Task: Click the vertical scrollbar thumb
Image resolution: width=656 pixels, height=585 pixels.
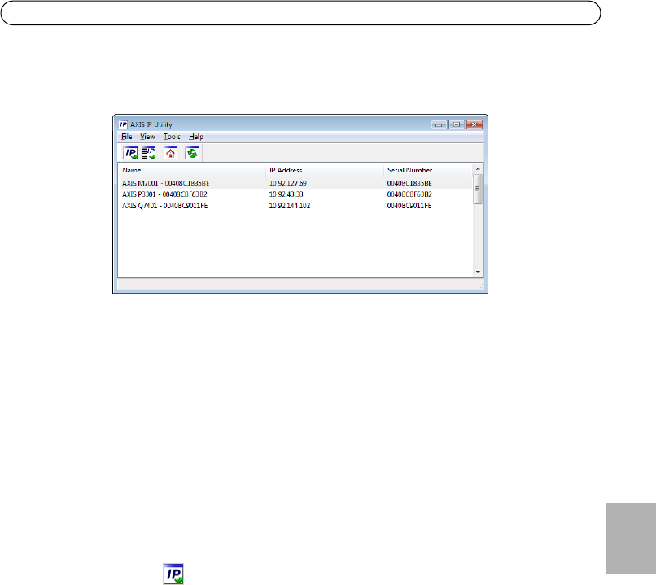Action: (478, 189)
